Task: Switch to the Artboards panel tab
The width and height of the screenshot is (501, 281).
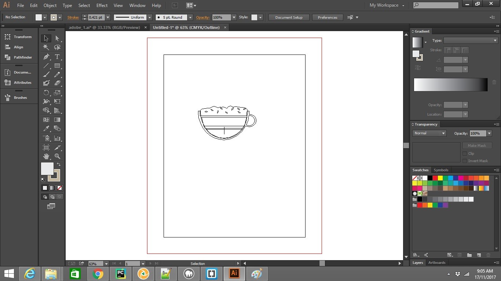Action: 437,263
